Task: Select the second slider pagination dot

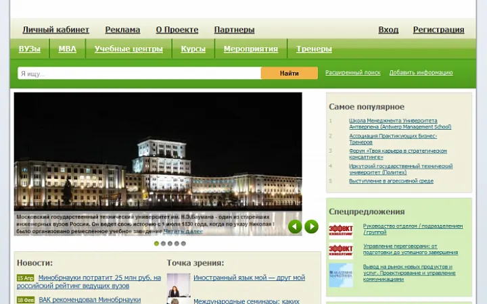Action: (x=164, y=243)
